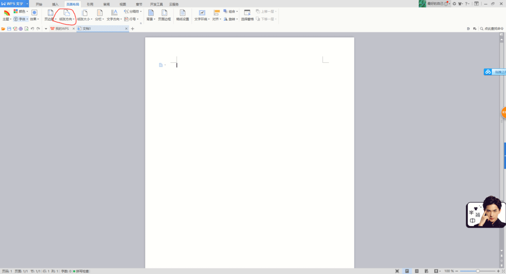Click the 页面边框 page border icon
Viewport: 506px width, 274px height.
[164, 13]
